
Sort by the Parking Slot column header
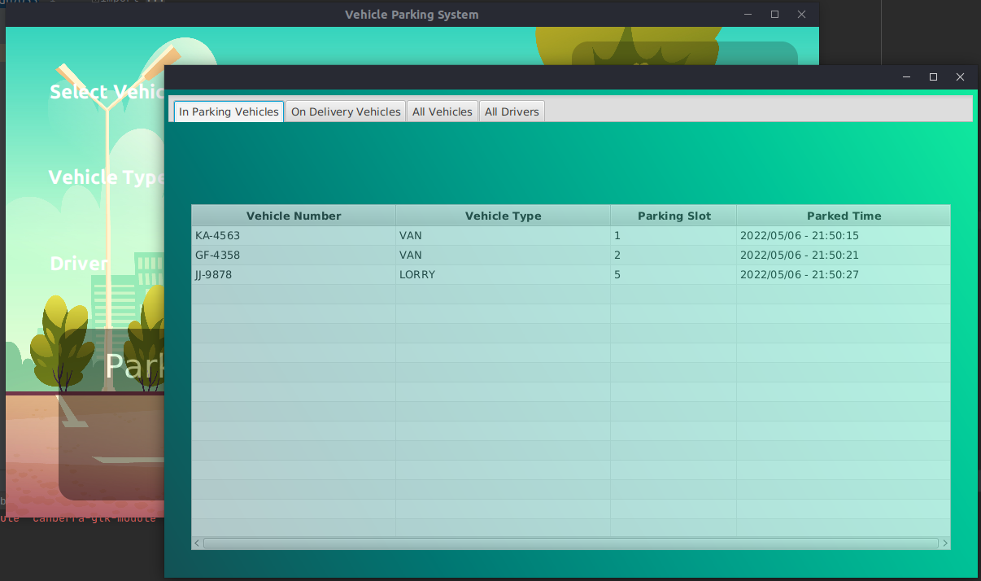pos(674,216)
